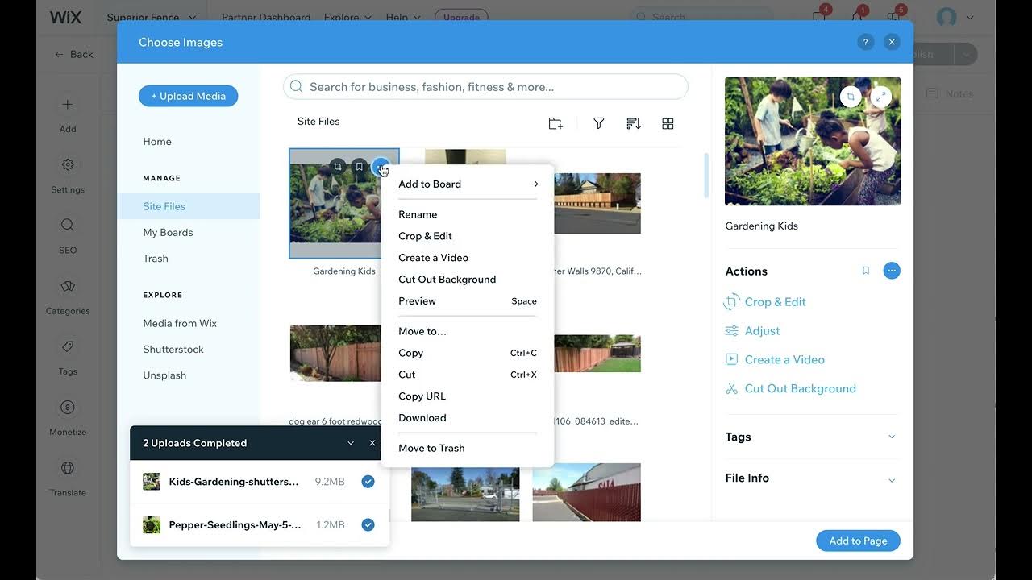Click the bookmark icon beside Actions
1032x580 pixels.
coord(866,271)
